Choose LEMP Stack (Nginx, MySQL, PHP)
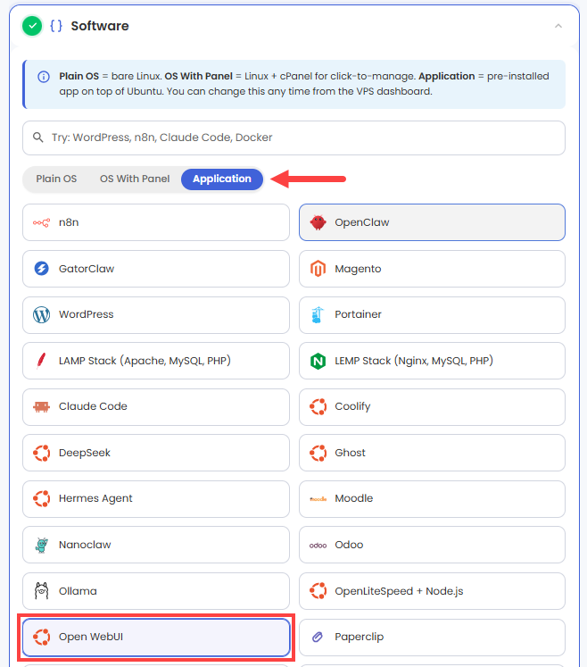 click(432, 361)
